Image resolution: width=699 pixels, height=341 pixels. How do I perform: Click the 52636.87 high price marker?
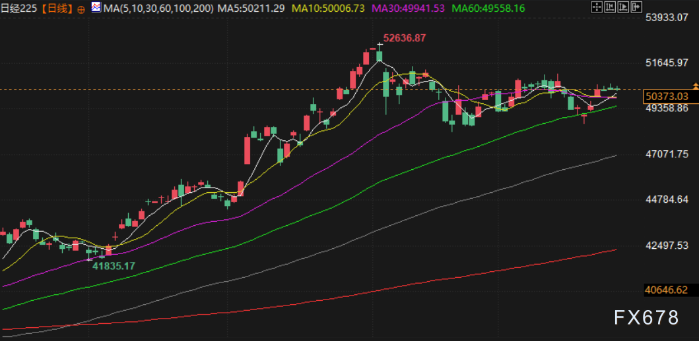tap(404, 38)
